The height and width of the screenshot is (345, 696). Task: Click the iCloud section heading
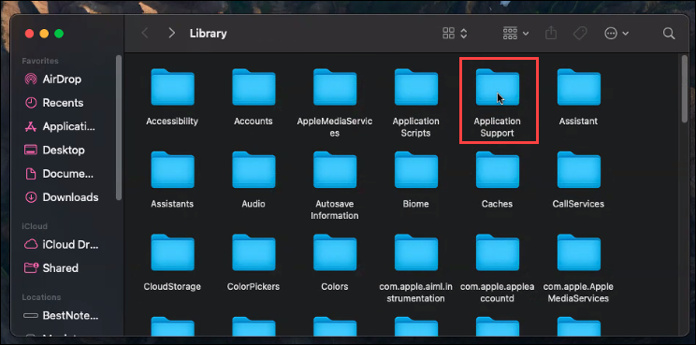pos(35,226)
